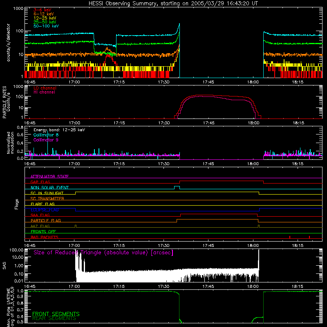This screenshot has height=327, width=327.
Task: Click the "SC TRANSMITTER" flag label
Action: click(47, 199)
